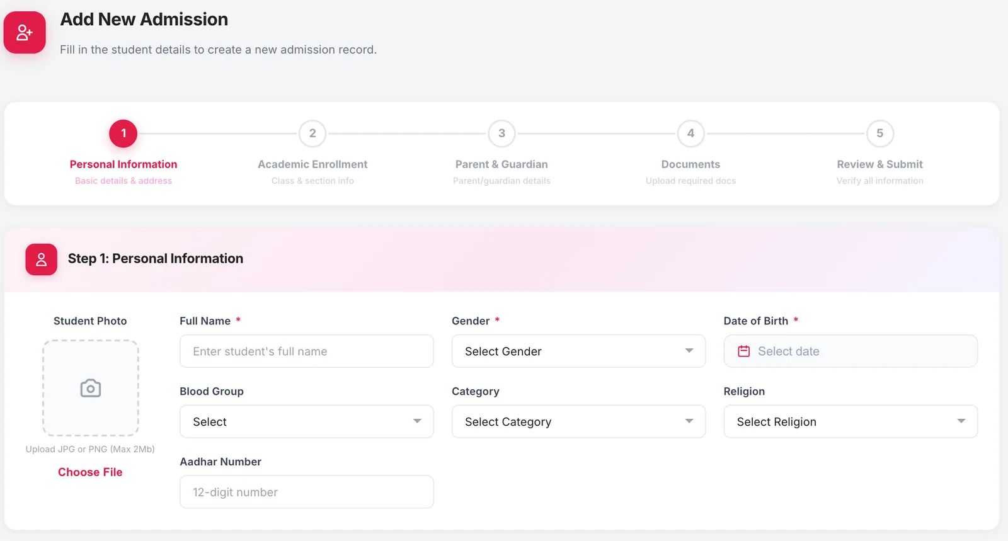Click the camera icon in the Student Photo box
The width and height of the screenshot is (1008, 541).
click(91, 388)
